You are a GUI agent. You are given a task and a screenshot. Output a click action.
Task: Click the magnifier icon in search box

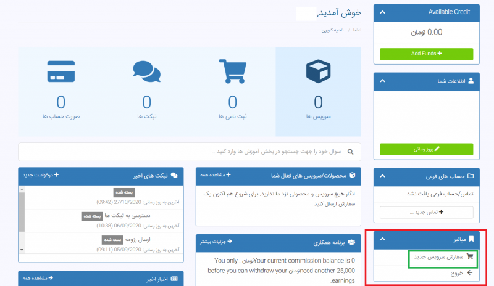tap(351, 152)
